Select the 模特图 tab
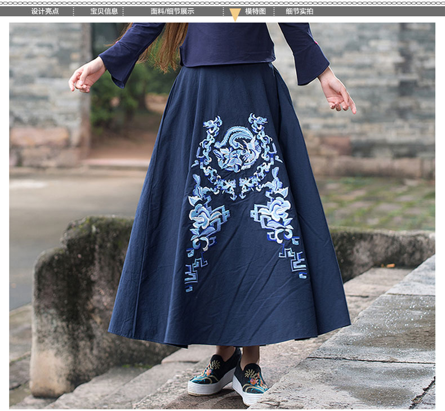Viewport: 445px width, 411px height. 255,11
